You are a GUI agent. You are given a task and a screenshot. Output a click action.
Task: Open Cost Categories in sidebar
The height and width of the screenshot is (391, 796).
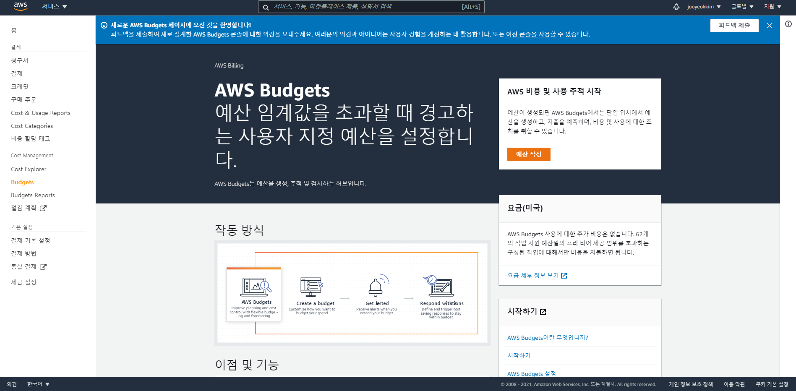click(32, 126)
